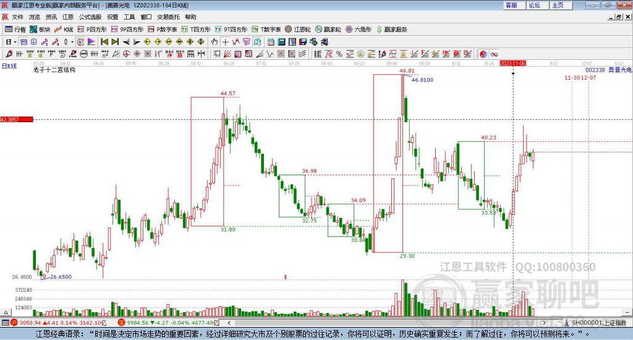Click the 26.6500 low price label on chart

coord(61,277)
